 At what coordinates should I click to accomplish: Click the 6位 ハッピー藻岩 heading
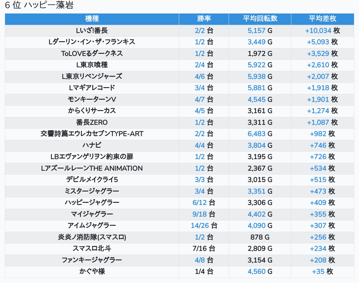tap(39, 5)
